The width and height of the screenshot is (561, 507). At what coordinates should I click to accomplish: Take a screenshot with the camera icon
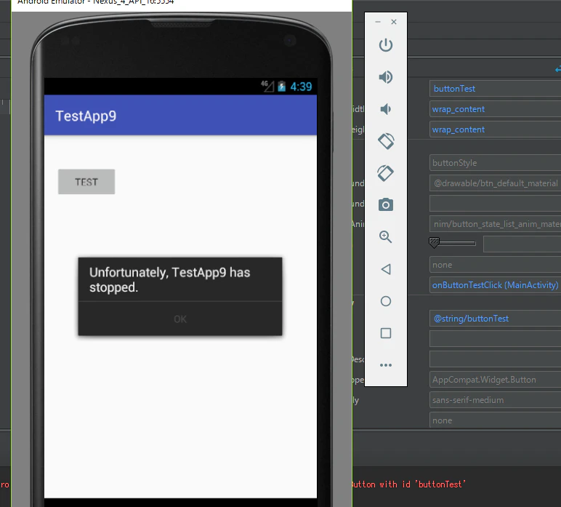tap(386, 205)
